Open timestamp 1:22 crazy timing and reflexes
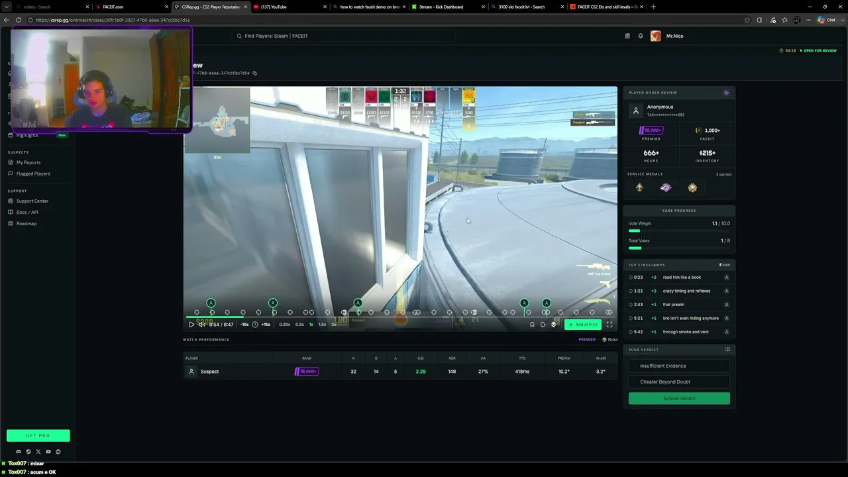Image resolution: width=848 pixels, height=477 pixels. coord(679,291)
